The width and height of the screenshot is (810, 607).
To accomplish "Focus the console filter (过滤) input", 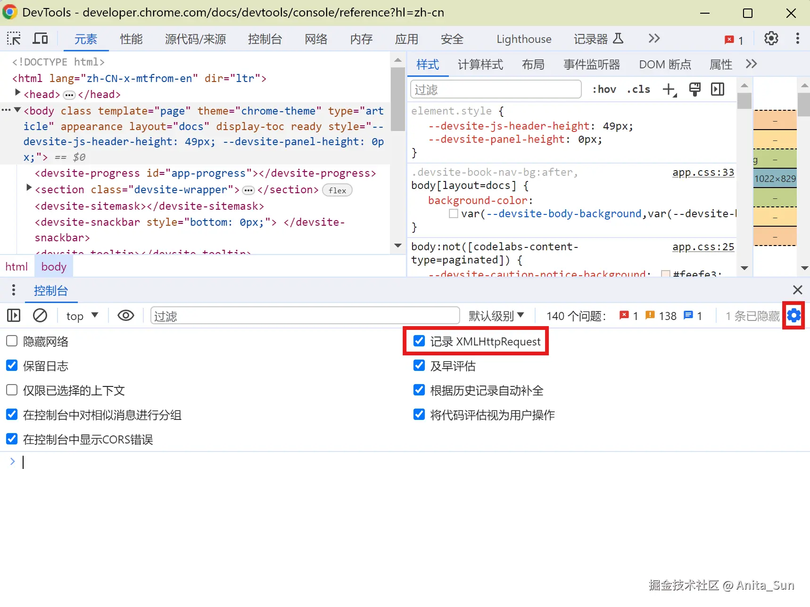I will click(x=305, y=316).
